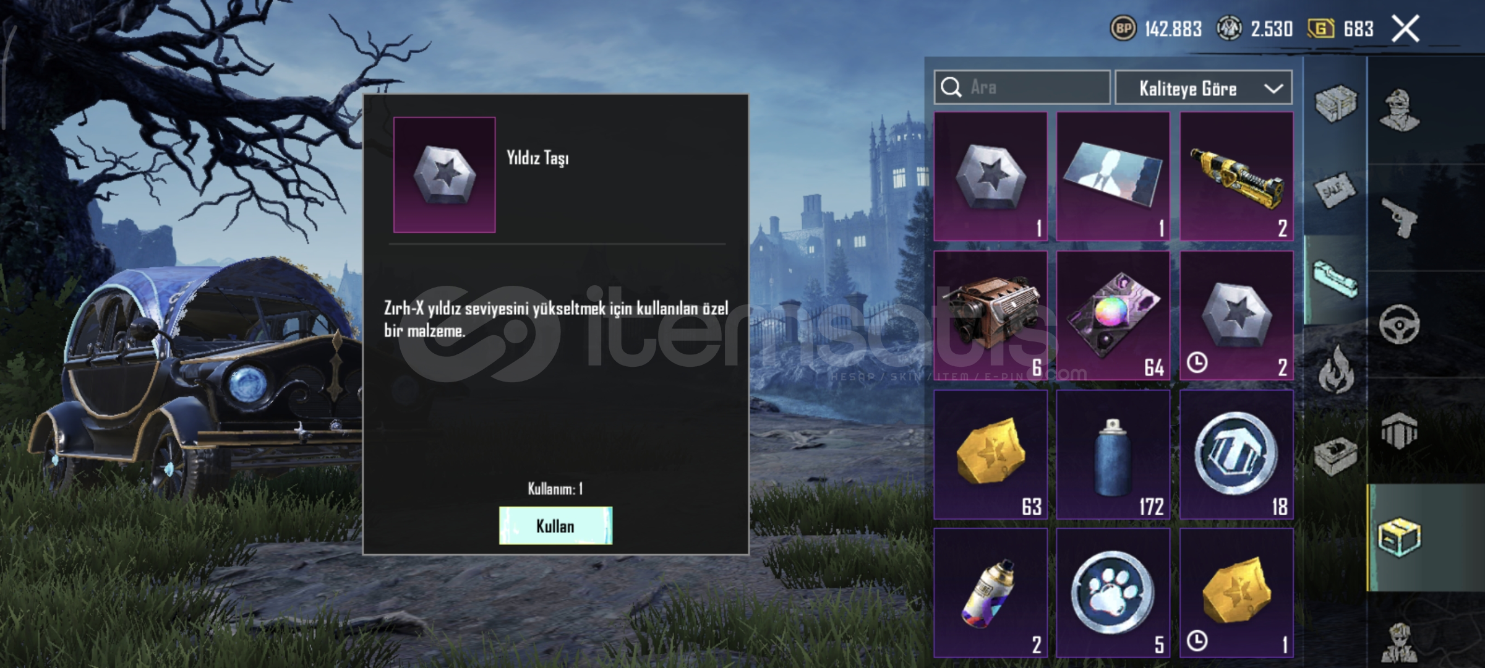
Task: Switch to the teal item tab
Action: click(x=1335, y=280)
